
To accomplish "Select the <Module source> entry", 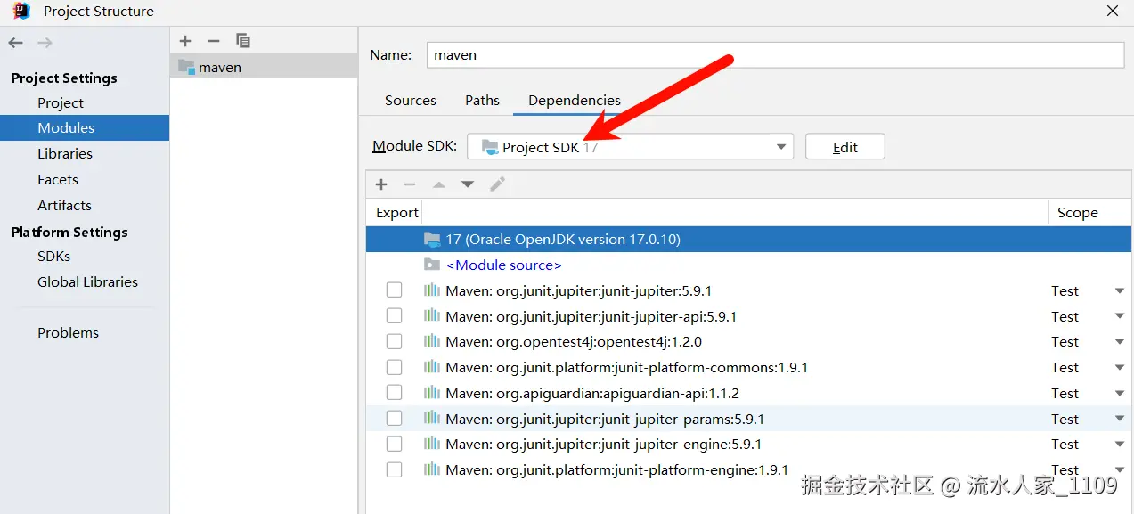I will click(503, 265).
